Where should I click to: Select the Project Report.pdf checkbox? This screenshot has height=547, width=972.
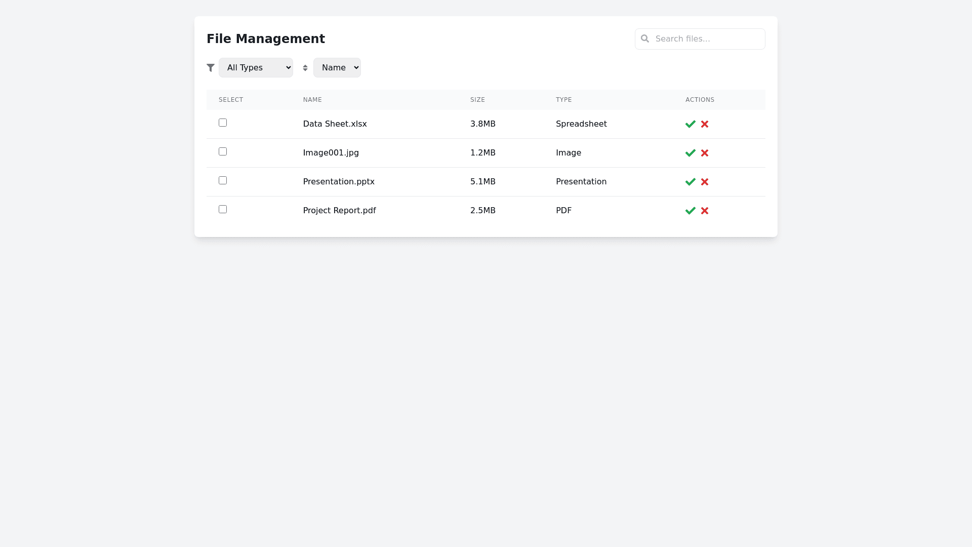point(223,209)
